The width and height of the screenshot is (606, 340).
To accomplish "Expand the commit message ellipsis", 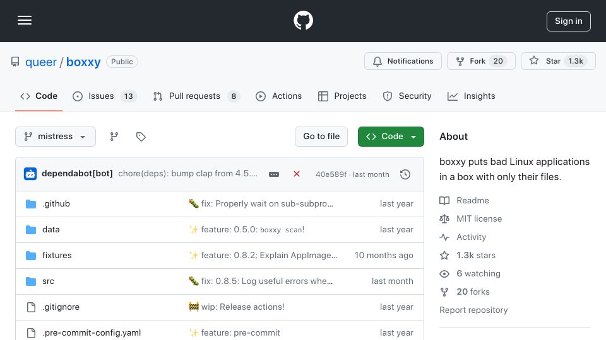I will click(273, 174).
